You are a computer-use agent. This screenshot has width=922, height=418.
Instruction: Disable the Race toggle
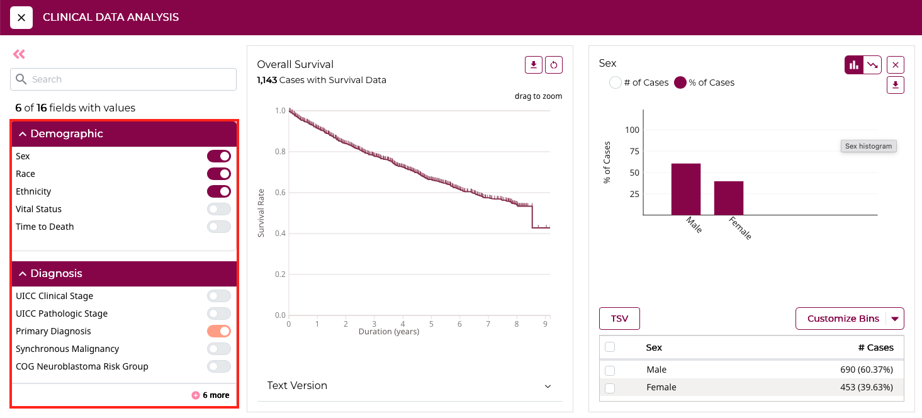(219, 174)
